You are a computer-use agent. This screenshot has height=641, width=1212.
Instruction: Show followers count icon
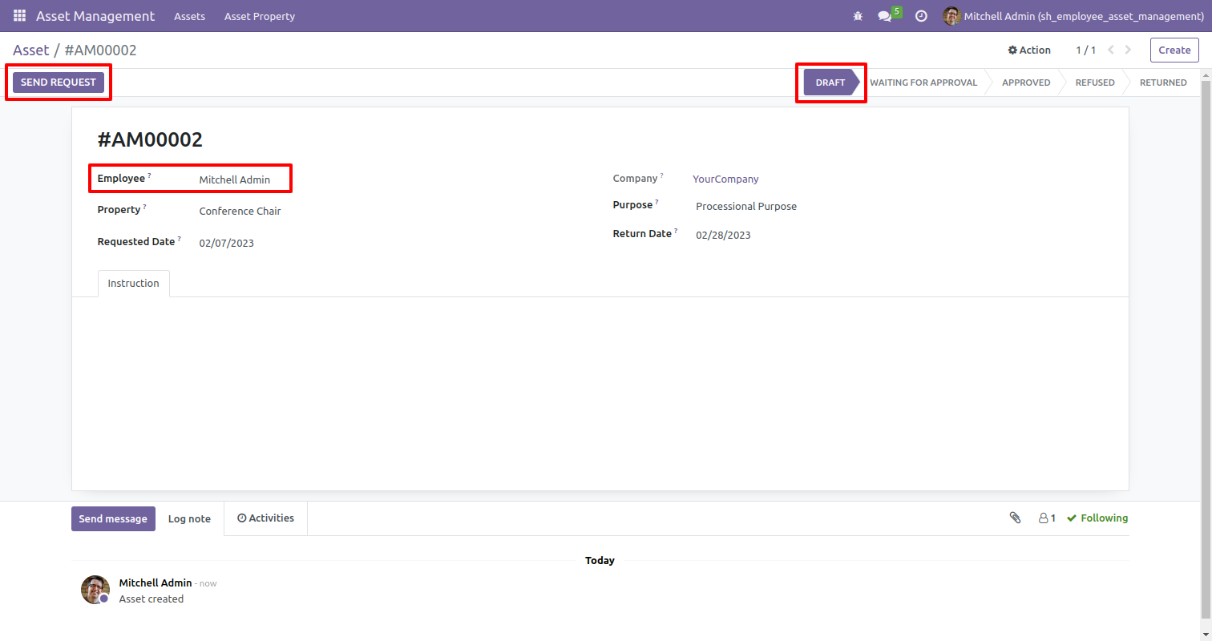[1047, 518]
